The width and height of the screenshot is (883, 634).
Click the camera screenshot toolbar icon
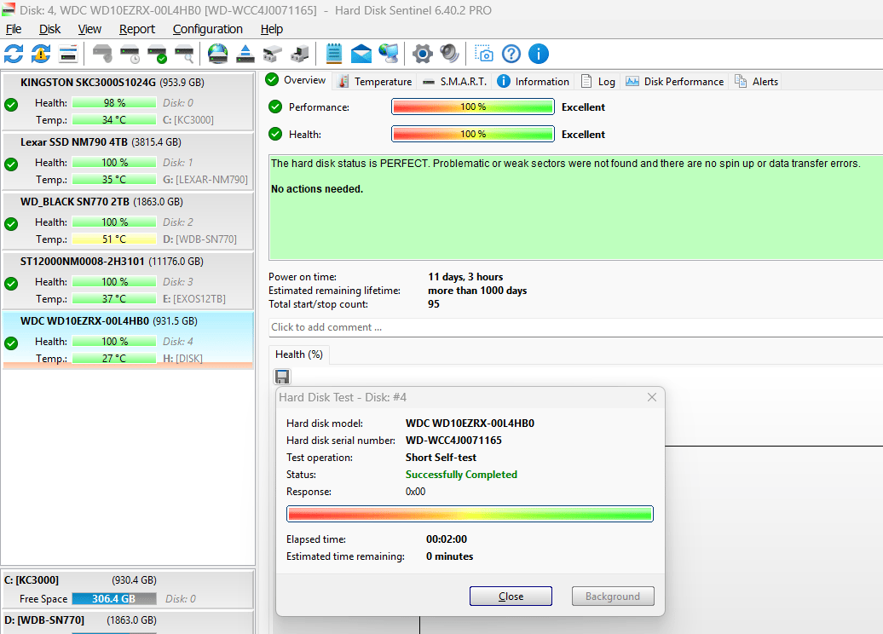484,54
